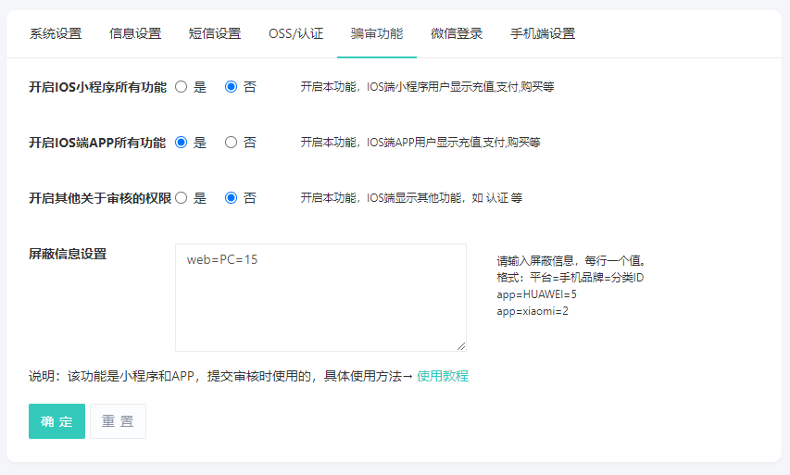Image resolution: width=790 pixels, height=475 pixels.
Task: Click the app=xiaomi=2 example text
Action: 533,311
